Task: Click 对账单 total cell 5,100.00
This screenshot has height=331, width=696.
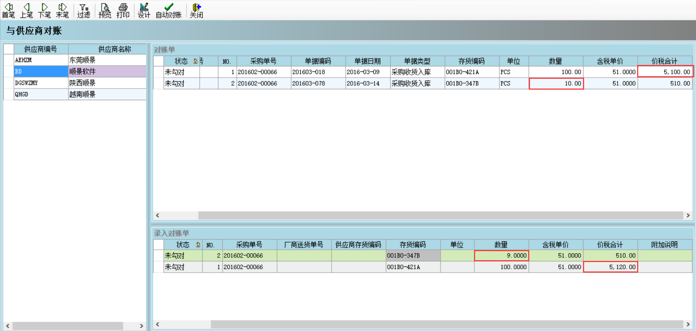Action: 665,72
